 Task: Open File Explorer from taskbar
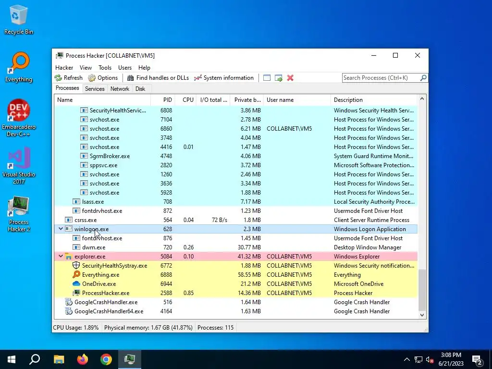click(x=59, y=359)
